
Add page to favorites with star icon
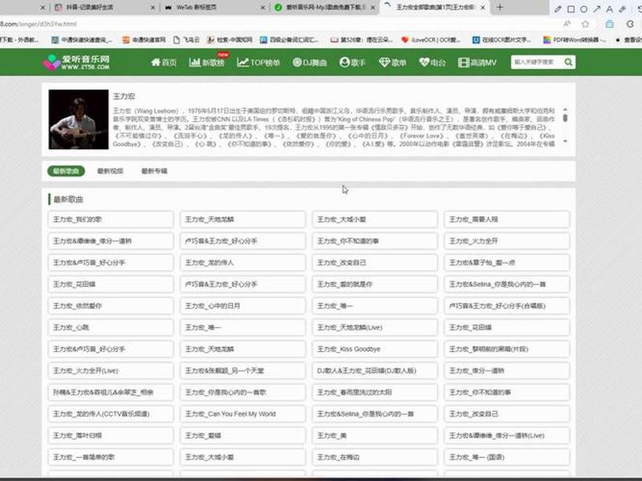tap(586, 24)
